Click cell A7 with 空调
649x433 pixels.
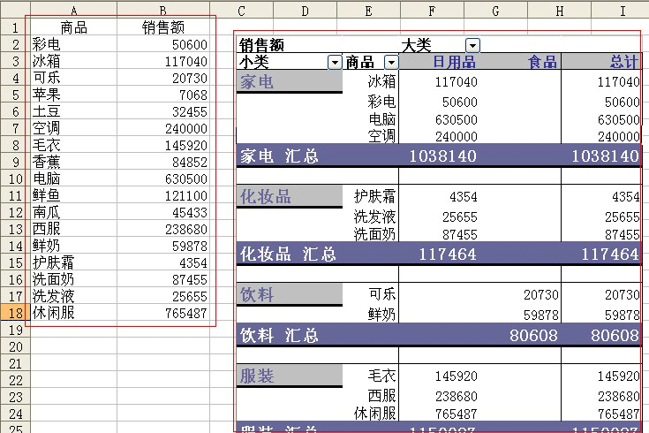pos(73,128)
